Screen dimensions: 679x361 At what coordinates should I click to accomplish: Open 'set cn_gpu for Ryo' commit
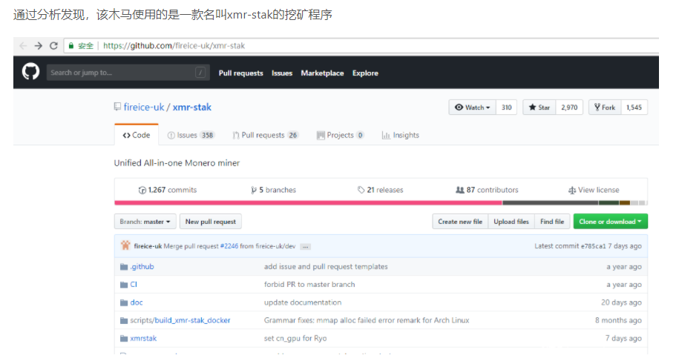(x=295, y=339)
